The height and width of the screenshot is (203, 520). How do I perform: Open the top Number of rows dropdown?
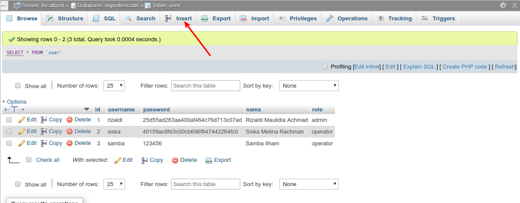coord(114,85)
